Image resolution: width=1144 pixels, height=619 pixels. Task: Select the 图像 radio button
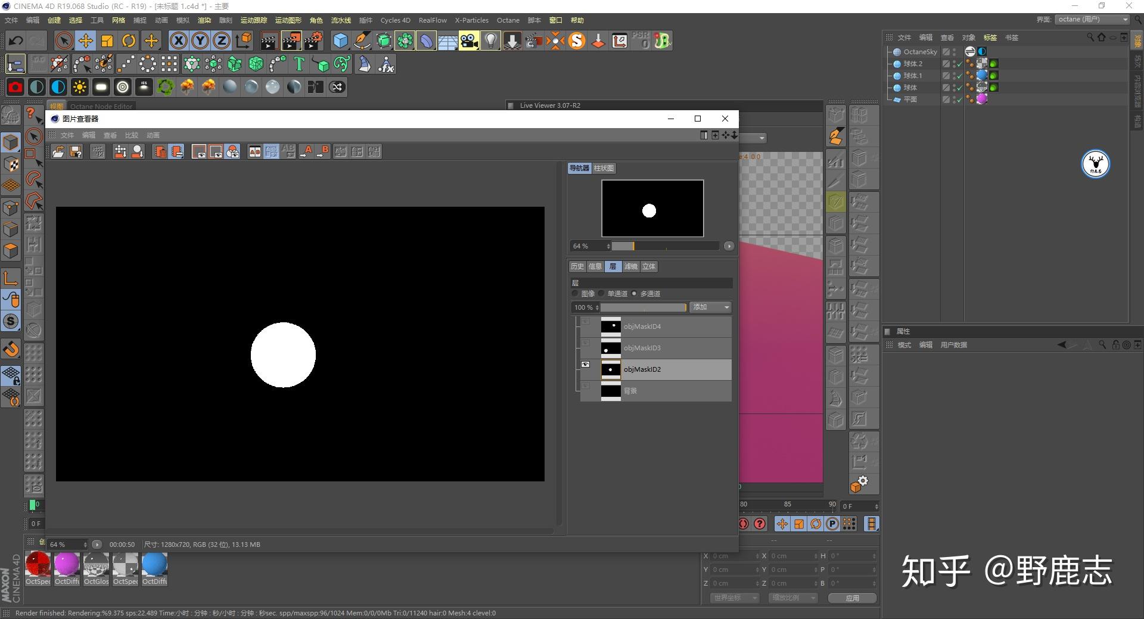(576, 294)
